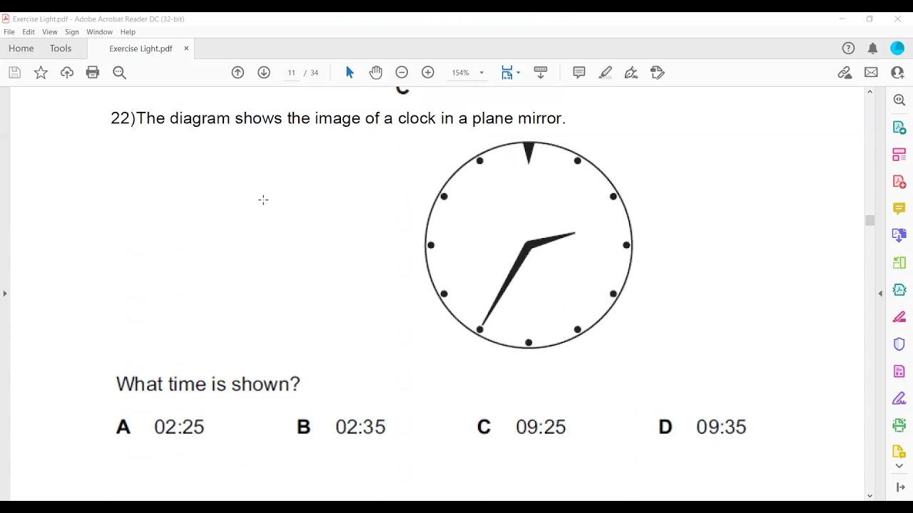This screenshot has height=513, width=913.
Task: Close the Exercise Light.pdf tab
Action: [186, 48]
